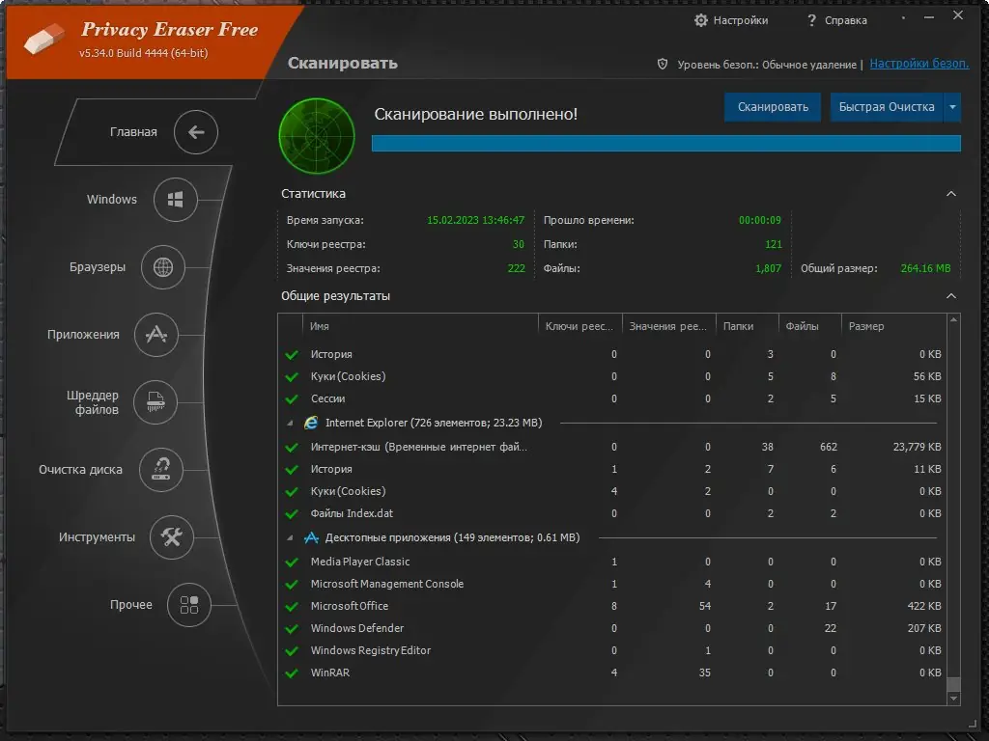The height and width of the screenshot is (741, 989).
Task: Uncheck the first История row checkmark
Action: click(x=292, y=355)
